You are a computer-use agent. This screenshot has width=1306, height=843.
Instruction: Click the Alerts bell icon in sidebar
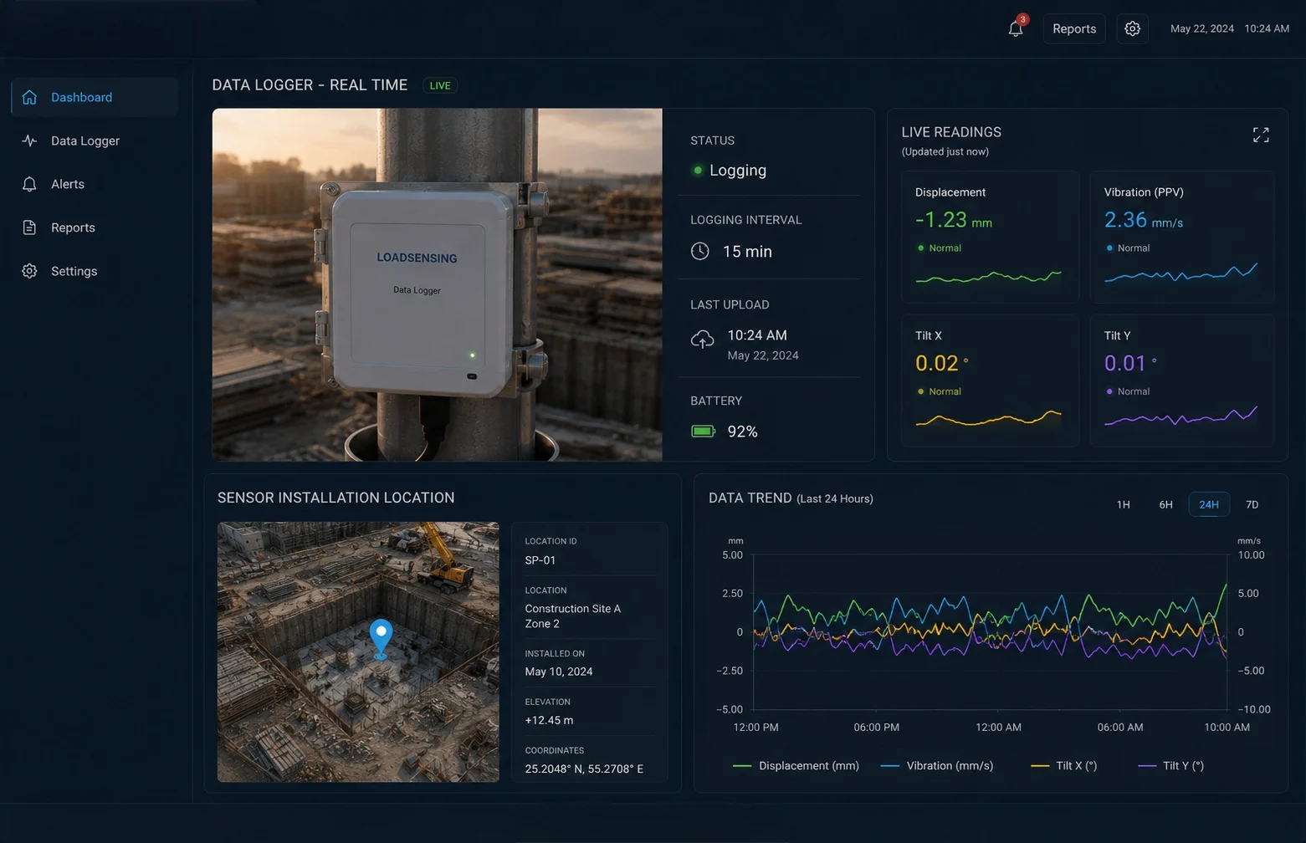(x=29, y=184)
